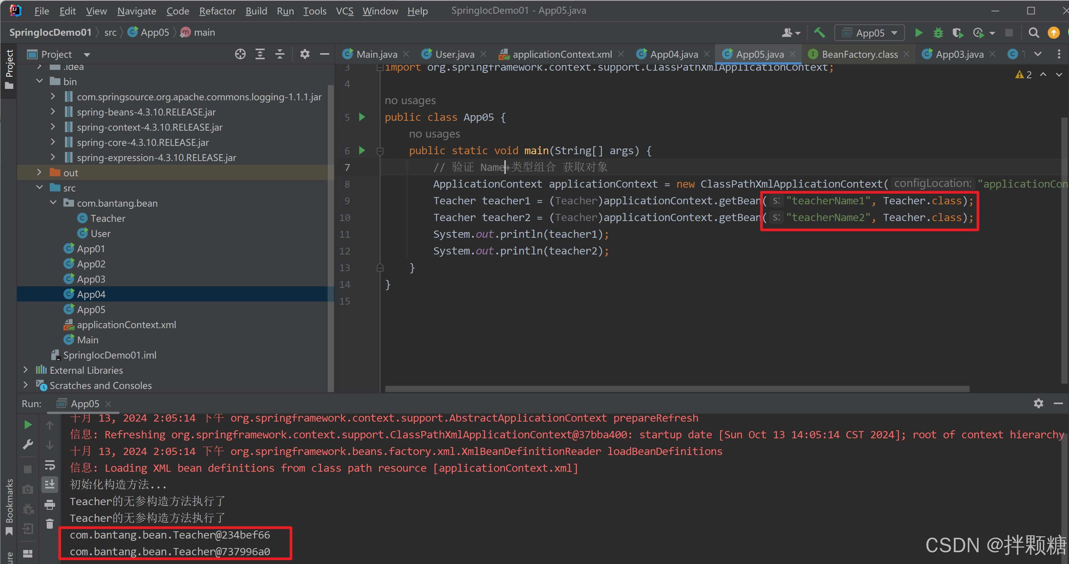Viewport: 1069px width, 564px height.
Task: Open Project panel settings gear
Action: (305, 54)
